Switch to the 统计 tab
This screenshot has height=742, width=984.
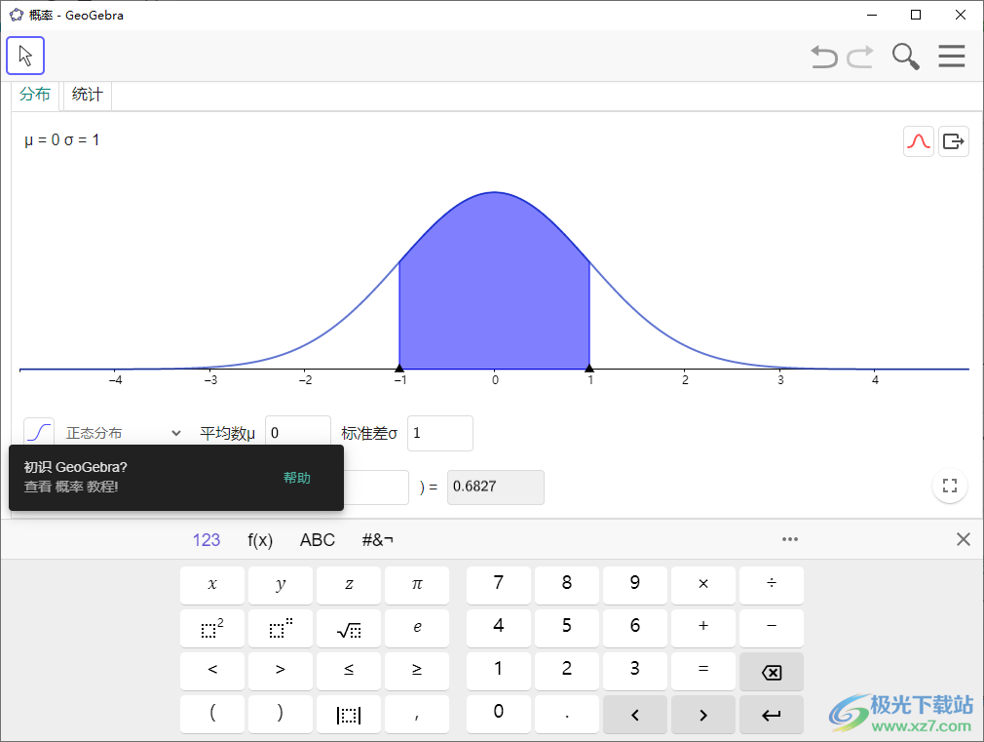[x=88, y=95]
